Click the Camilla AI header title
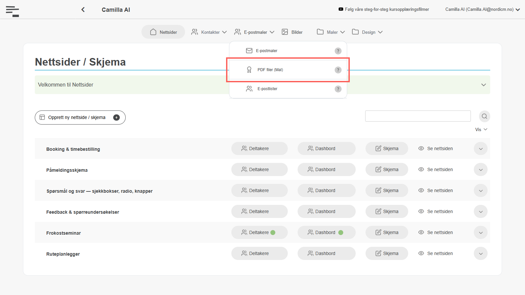Screen dimensions: 525x295 point(116,10)
